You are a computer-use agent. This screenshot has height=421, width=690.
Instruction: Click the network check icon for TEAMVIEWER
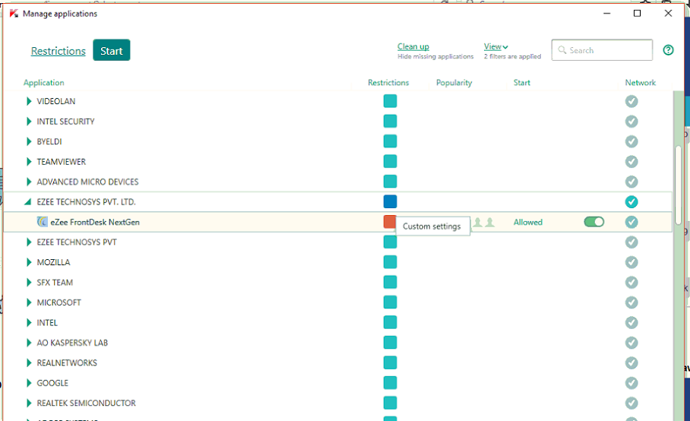coord(631,162)
